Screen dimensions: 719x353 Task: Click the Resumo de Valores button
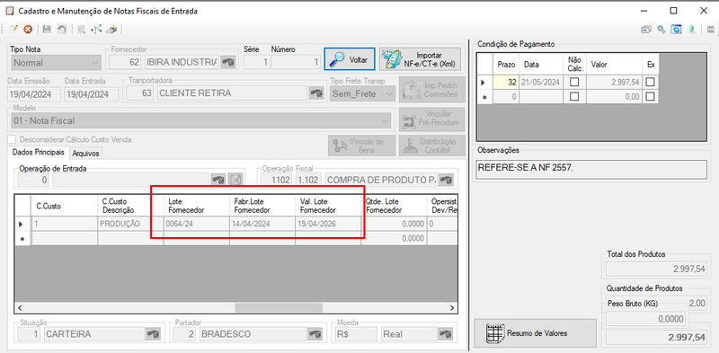535,333
